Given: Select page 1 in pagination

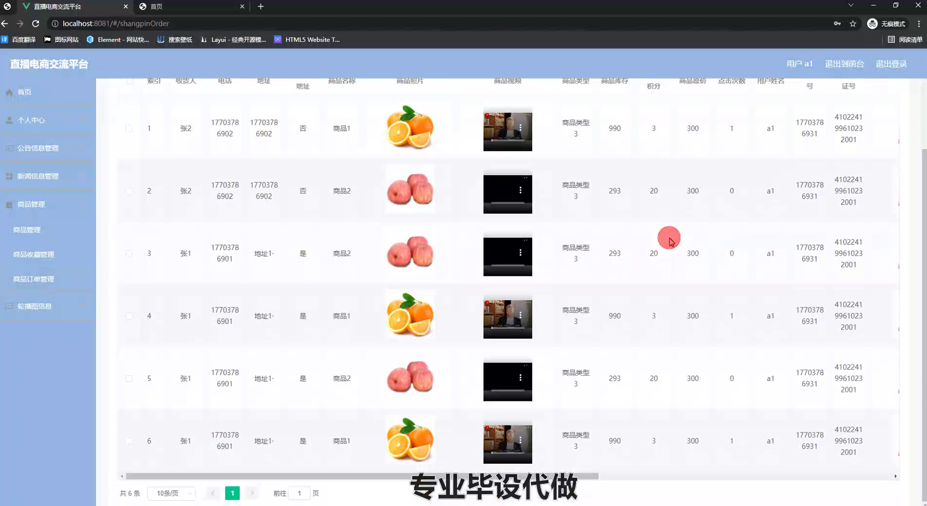Looking at the screenshot, I should pos(232,493).
